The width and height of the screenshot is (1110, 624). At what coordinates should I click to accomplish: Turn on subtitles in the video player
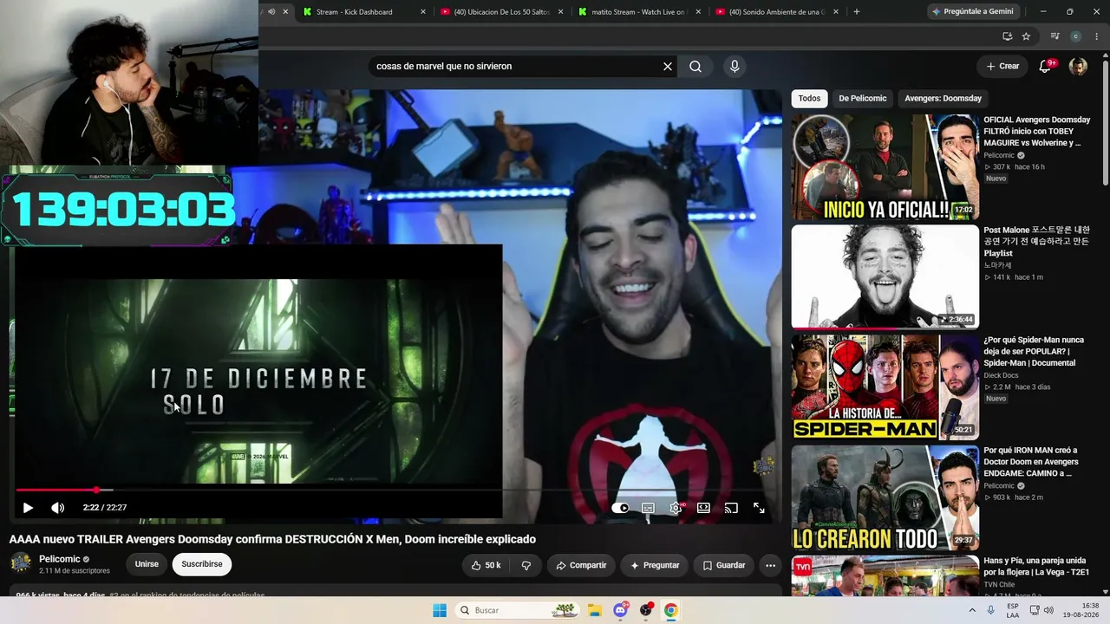click(648, 508)
